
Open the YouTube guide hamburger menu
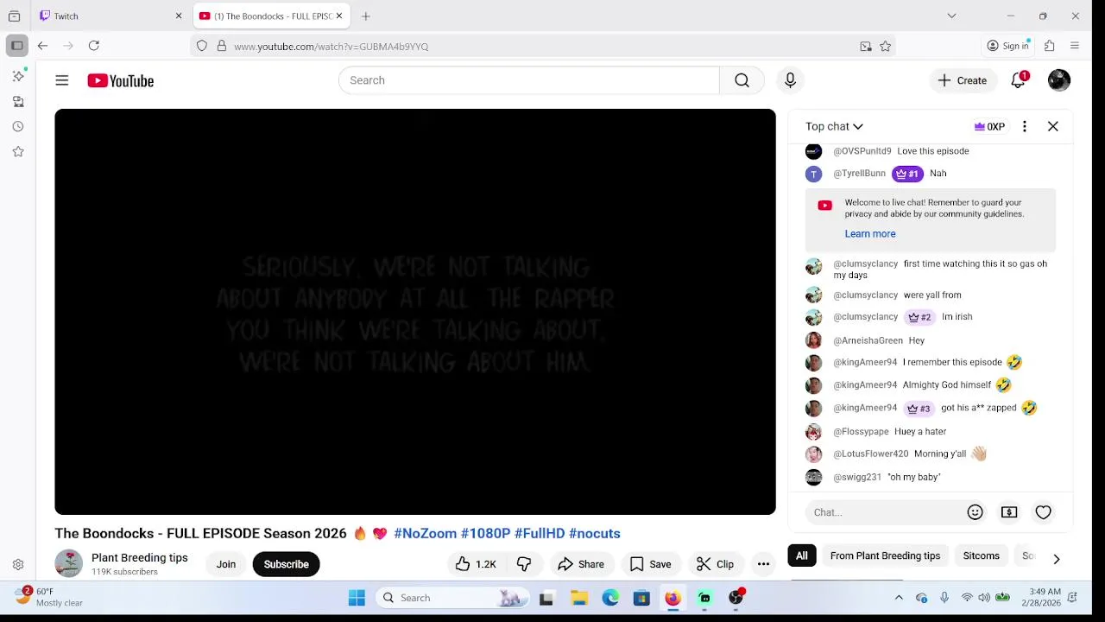(x=62, y=80)
